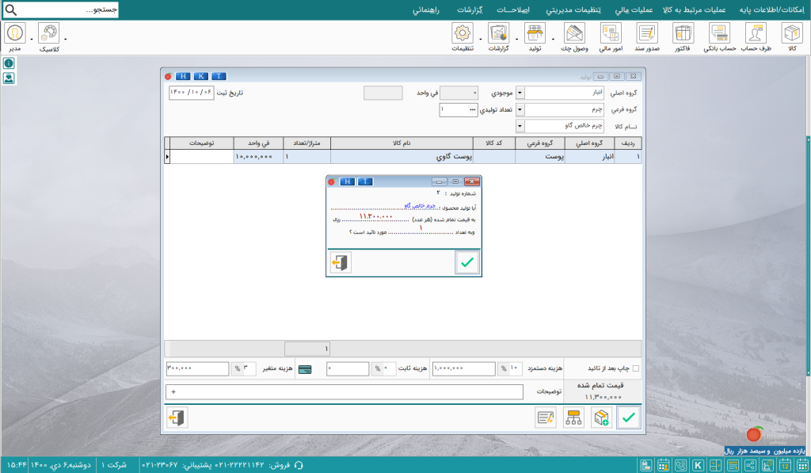811x473 pixels.
Task: Open the صدور سند toolbar icon
Action: 647,33
